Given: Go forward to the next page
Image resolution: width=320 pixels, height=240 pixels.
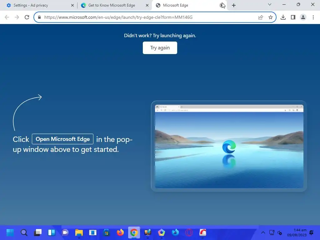Looking at the screenshot, I should (x=17, y=17).
